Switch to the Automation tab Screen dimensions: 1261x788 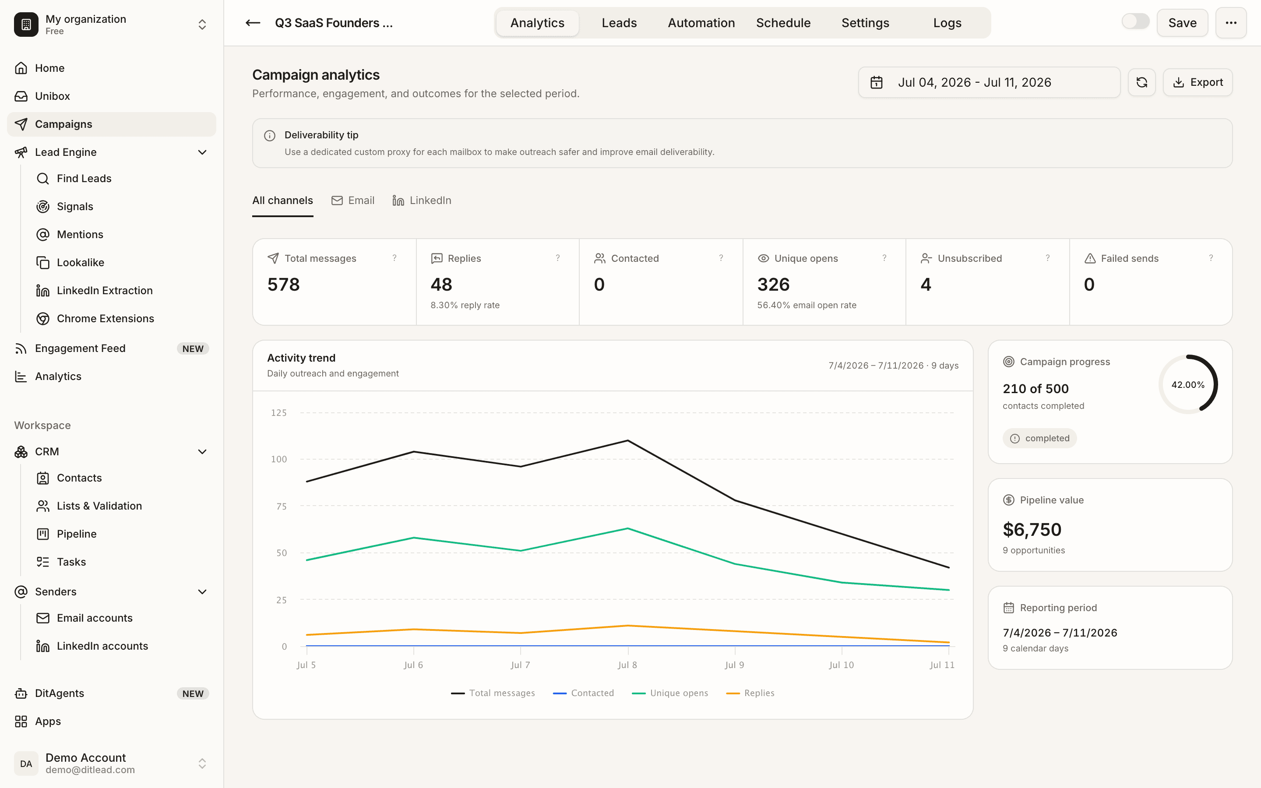point(701,23)
